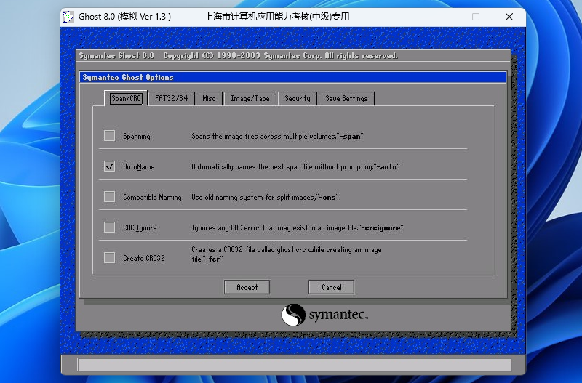Click the '-crcignore' description text
Viewport: 582px width, 383px height.
coord(298,228)
